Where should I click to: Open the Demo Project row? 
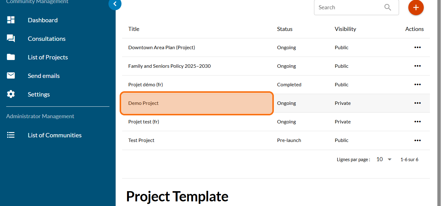coord(143,103)
